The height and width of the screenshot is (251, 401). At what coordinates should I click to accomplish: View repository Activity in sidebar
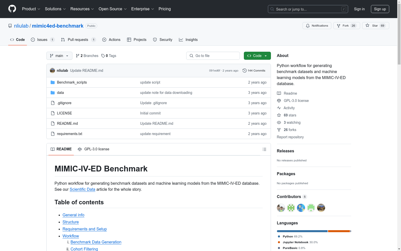286,108
